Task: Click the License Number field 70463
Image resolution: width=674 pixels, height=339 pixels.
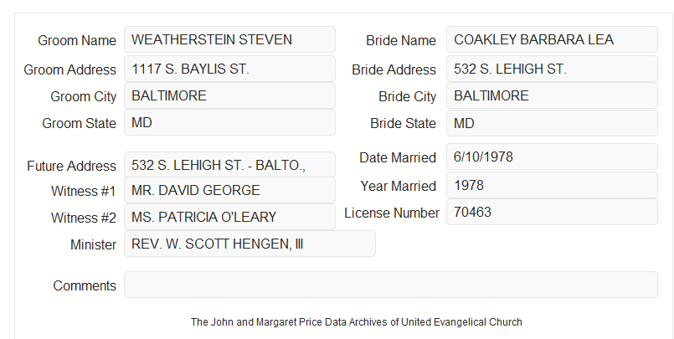Action: coord(552,212)
